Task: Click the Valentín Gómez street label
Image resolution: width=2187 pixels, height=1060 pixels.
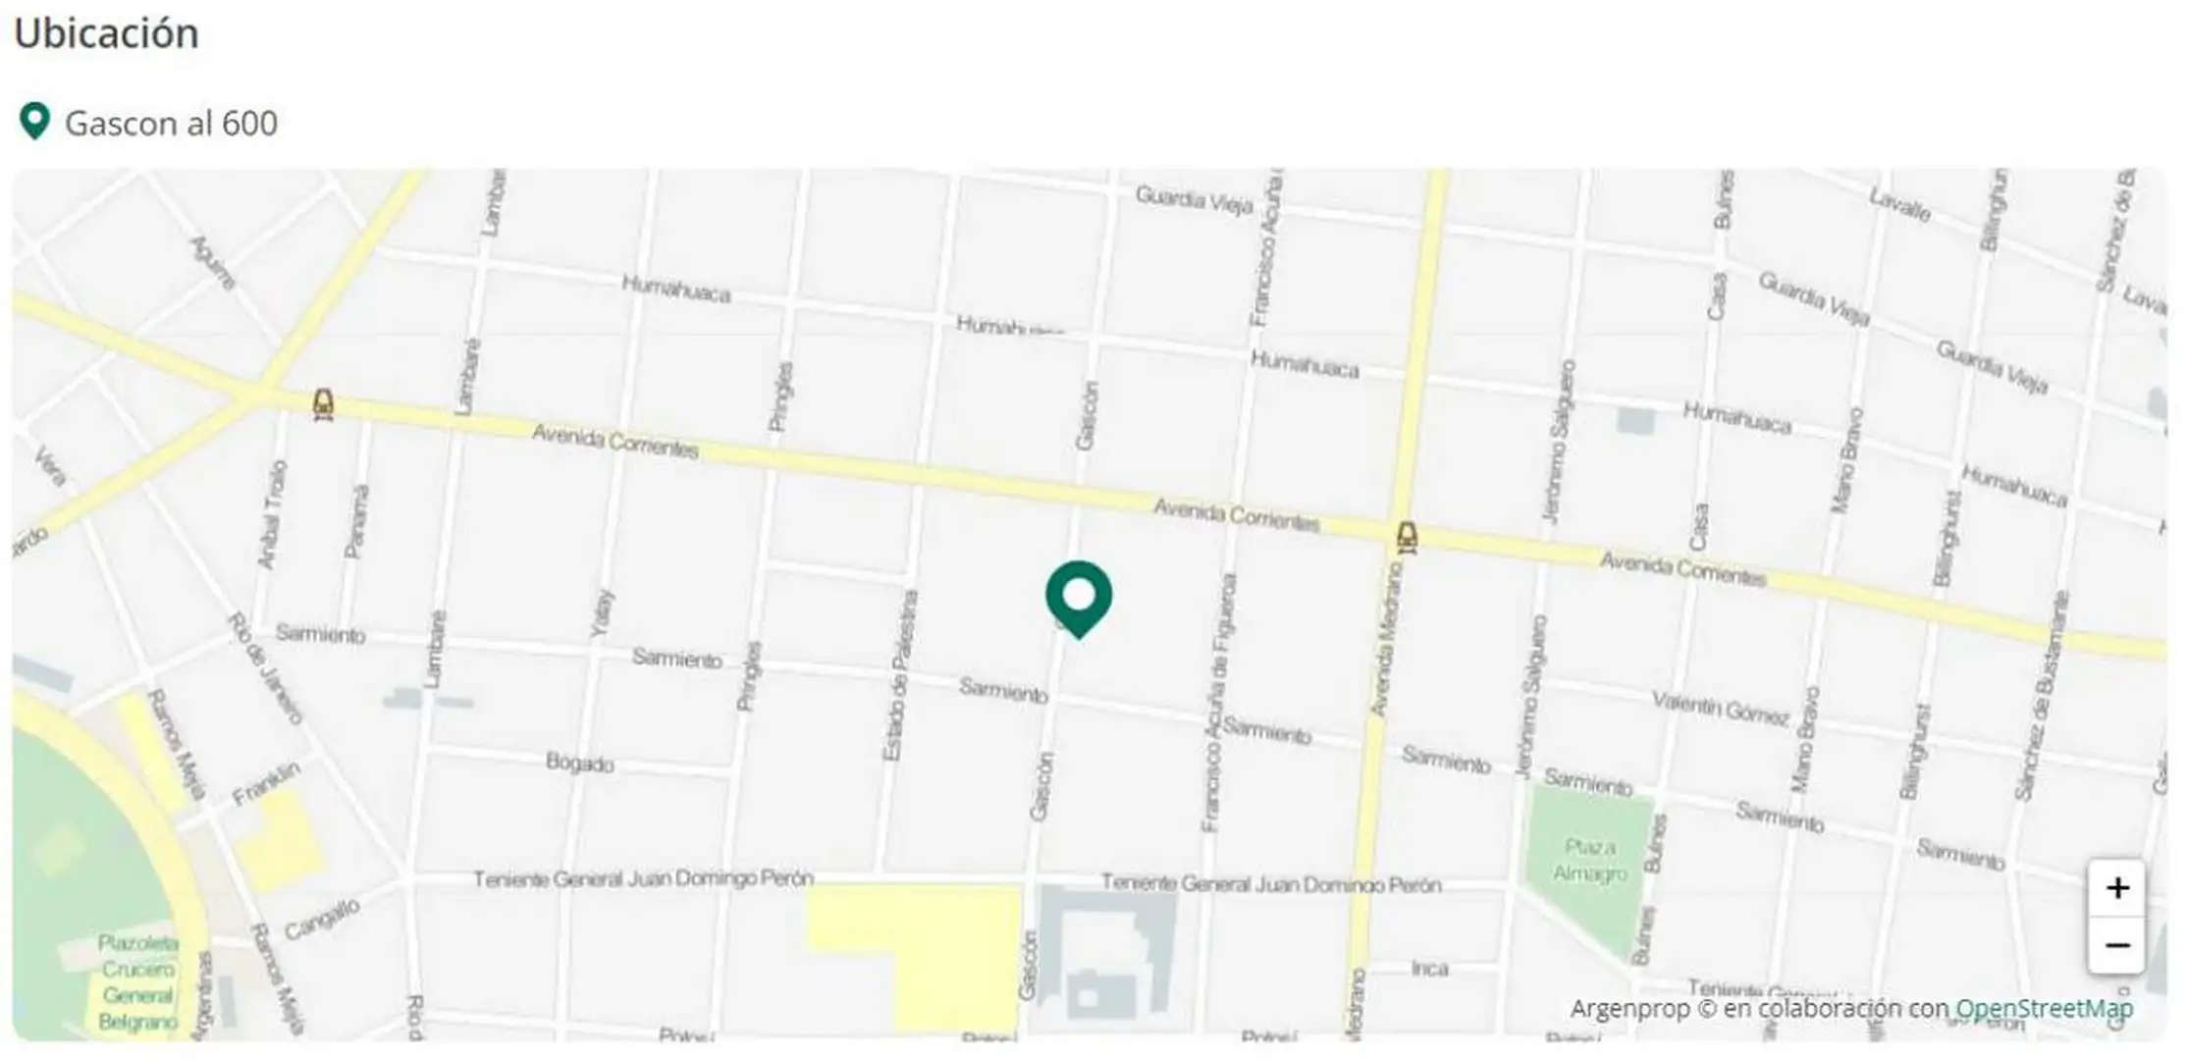Action: coord(1720,709)
